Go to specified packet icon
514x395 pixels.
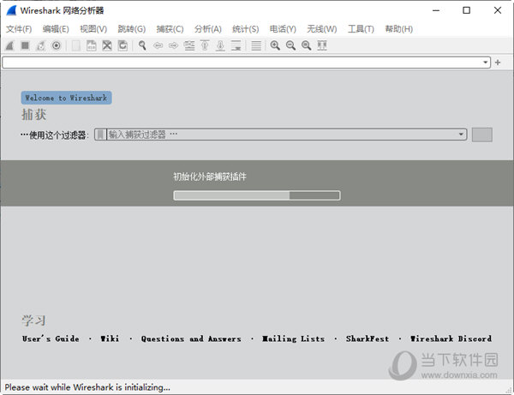click(189, 45)
